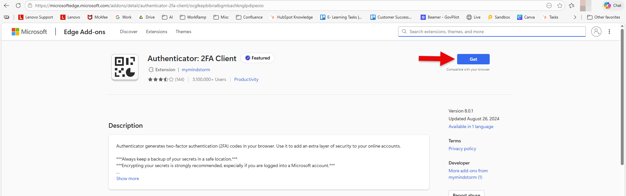The image size is (626, 196).
Task: Open More add-ons from mymindstorm link
Action: point(468,174)
